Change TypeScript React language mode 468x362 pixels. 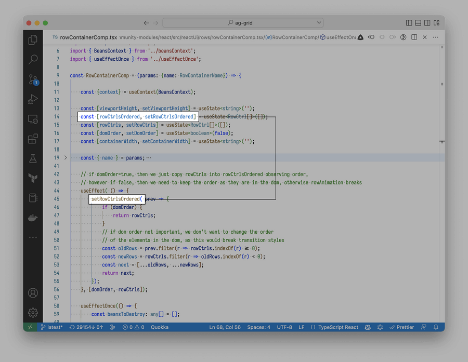(x=338, y=327)
